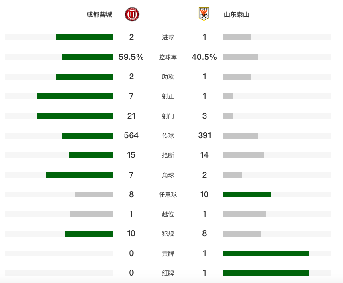Click Chengdu's 564 passes value

[131, 135]
